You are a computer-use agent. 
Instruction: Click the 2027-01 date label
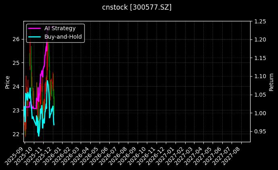click(165, 156)
